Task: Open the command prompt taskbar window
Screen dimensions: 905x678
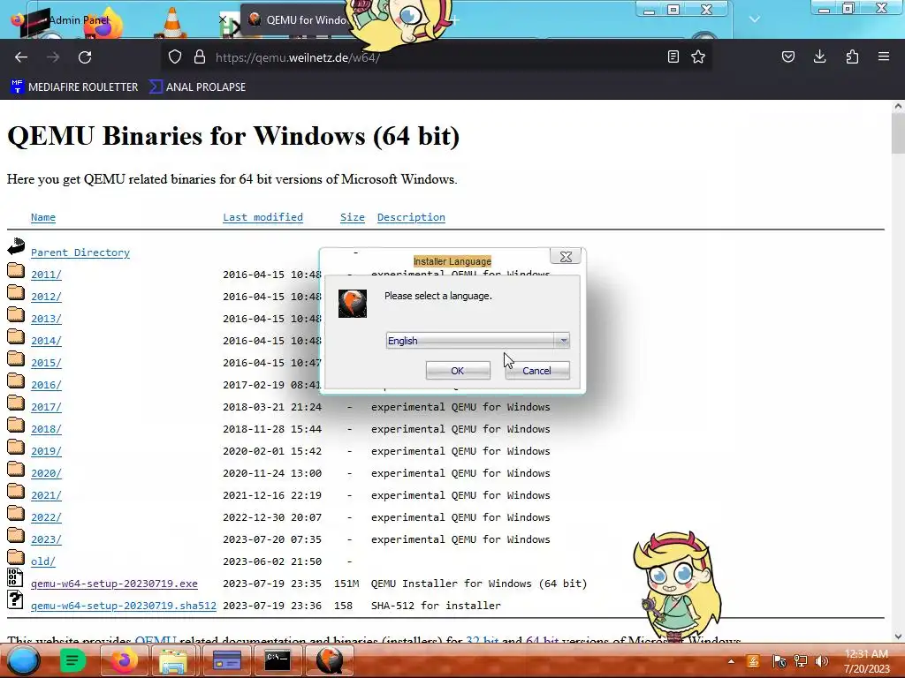Action: pos(277,660)
